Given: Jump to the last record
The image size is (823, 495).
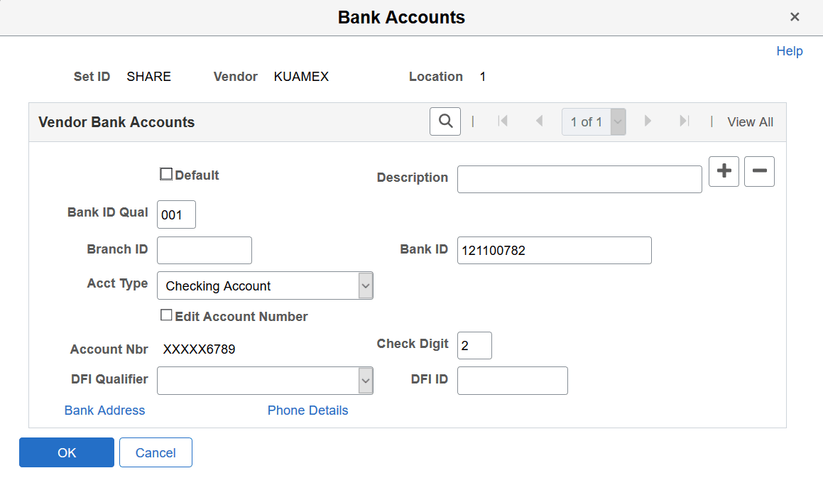Looking at the screenshot, I should pyautogui.click(x=683, y=121).
